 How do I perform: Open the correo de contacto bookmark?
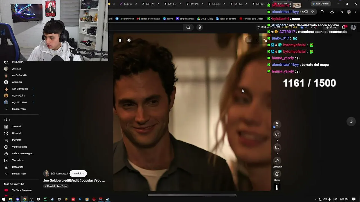click(x=148, y=19)
